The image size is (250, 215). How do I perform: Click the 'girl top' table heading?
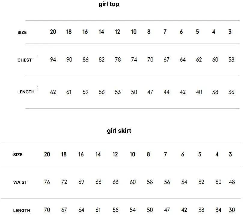(109, 4)
